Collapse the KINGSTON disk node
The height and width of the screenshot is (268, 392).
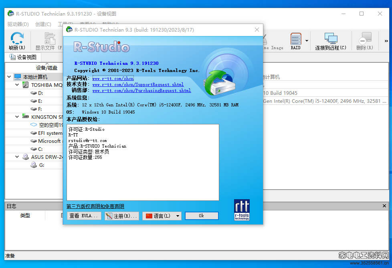coord(17,116)
